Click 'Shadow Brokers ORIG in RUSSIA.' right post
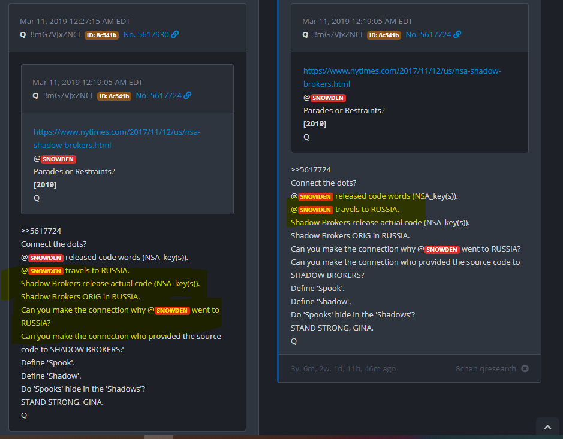The image size is (563, 439). [350, 235]
